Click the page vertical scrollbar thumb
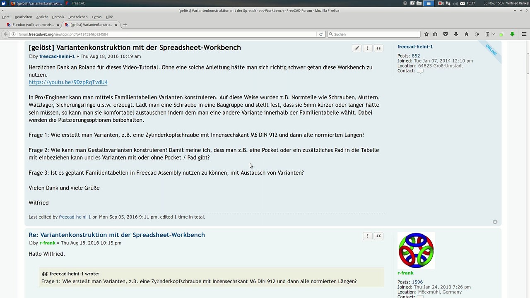Image resolution: width=530 pixels, height=298 pixels. pos(528,63)
